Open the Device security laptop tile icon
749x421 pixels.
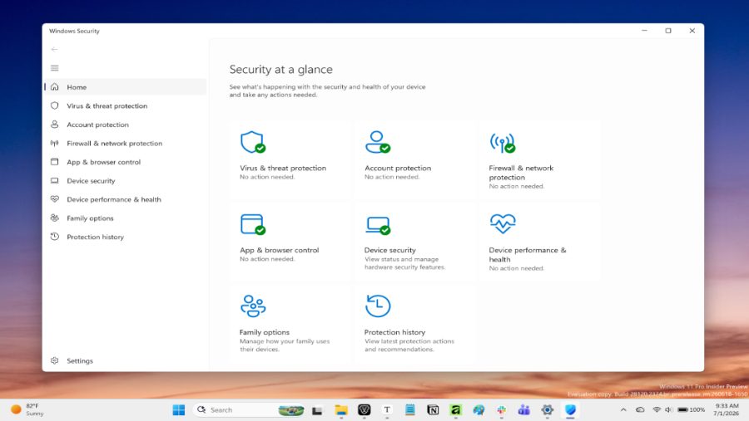click(378, 225)
